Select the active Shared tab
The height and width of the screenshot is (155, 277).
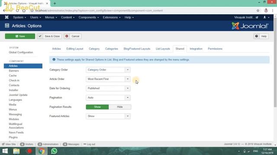click(x=180, y=49)
